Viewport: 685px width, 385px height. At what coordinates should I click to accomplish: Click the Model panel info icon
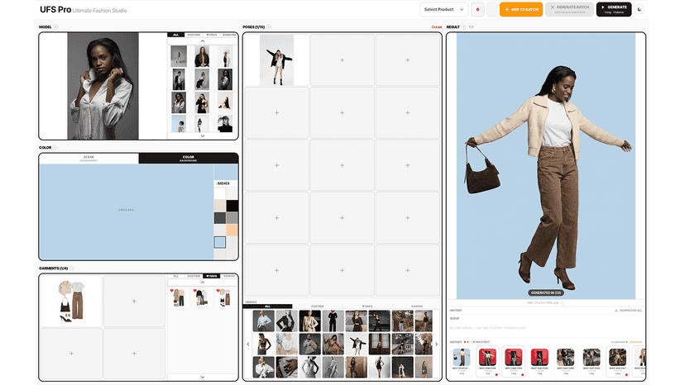pos(55,27)
